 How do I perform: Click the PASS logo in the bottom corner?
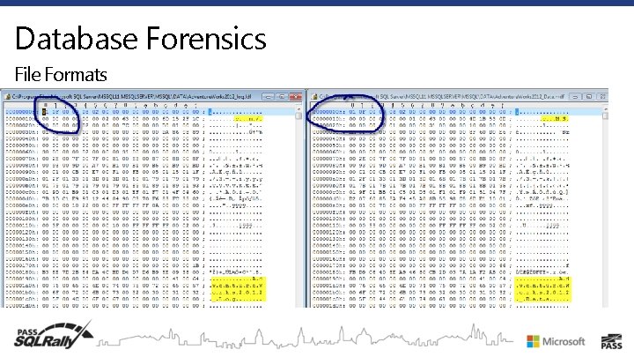tap(611, 341)
